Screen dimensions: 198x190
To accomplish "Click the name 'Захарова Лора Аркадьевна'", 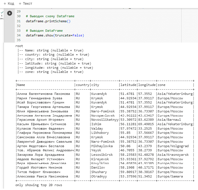I will 41,155.
